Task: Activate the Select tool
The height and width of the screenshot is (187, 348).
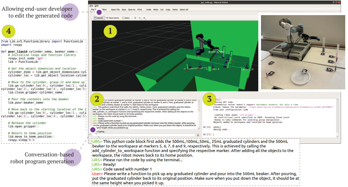Action: [x=126, y=18]
